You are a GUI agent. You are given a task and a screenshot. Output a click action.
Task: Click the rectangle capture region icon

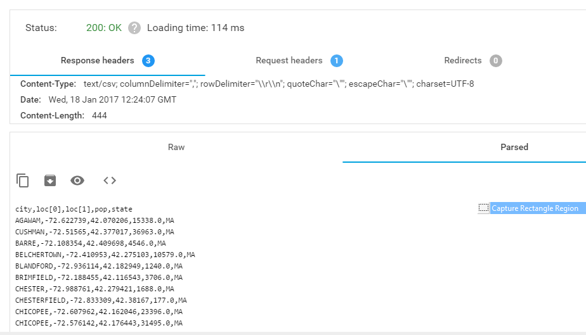(x=484, y=208)
